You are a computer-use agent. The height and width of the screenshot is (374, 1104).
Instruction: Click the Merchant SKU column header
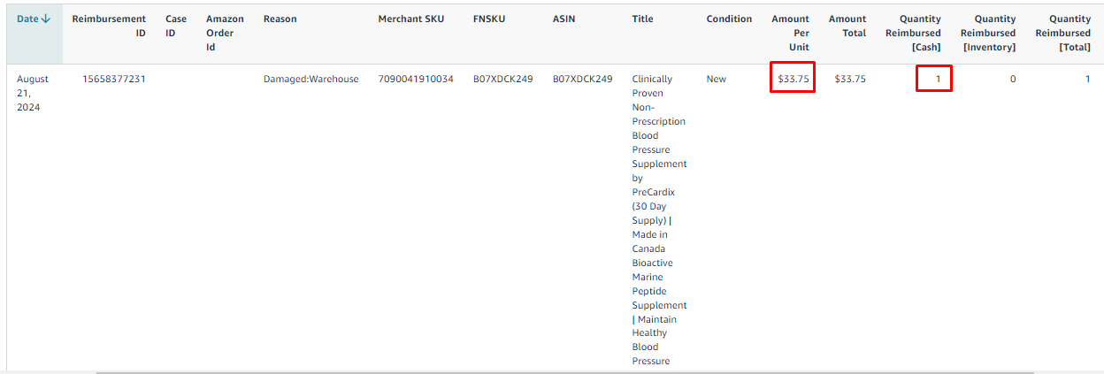point(410,19)
